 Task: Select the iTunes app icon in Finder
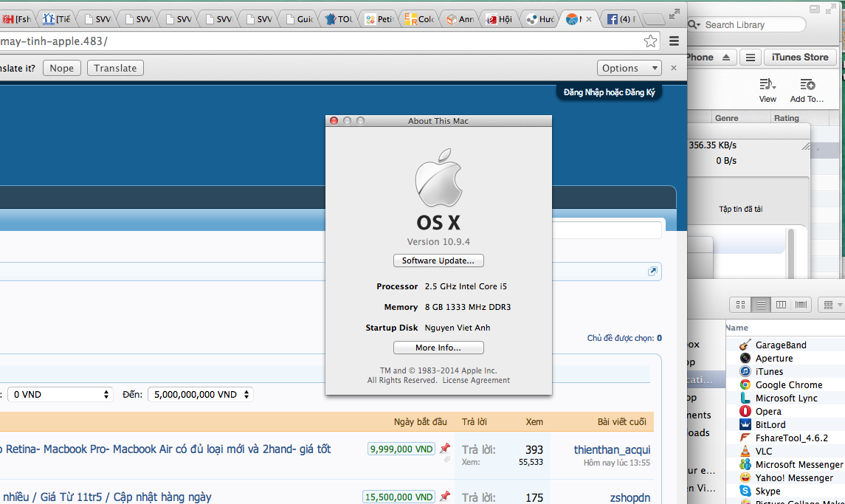(745, 371)
